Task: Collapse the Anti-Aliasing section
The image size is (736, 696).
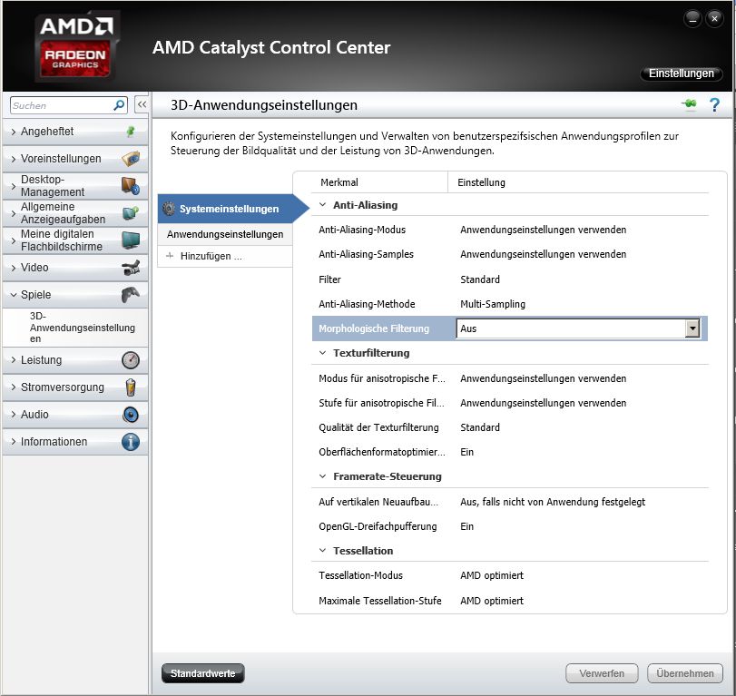Action: click(x=322, y=205)
